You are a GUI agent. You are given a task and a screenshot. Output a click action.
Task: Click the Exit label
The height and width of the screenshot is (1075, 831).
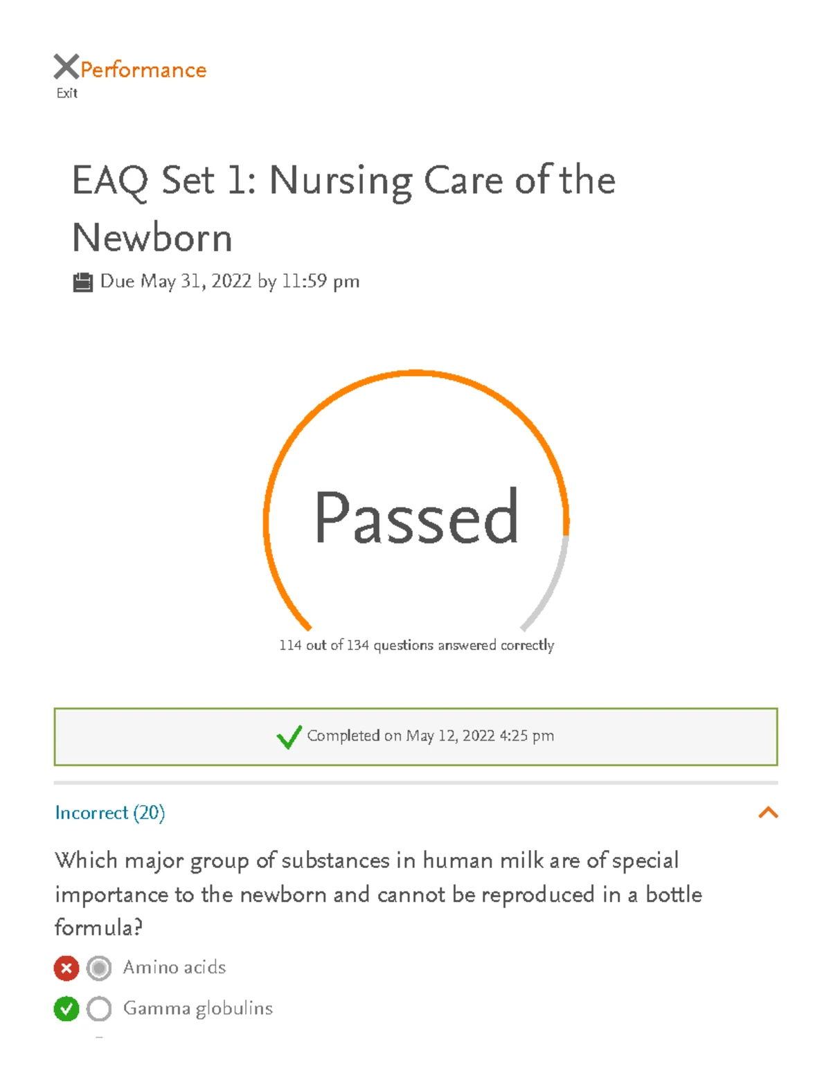pyautogui.click(x=67, y=92)
